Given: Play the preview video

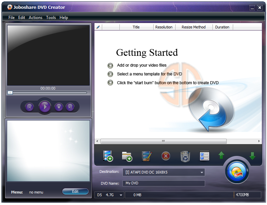Looking at the screenshot, I should 45,107.
